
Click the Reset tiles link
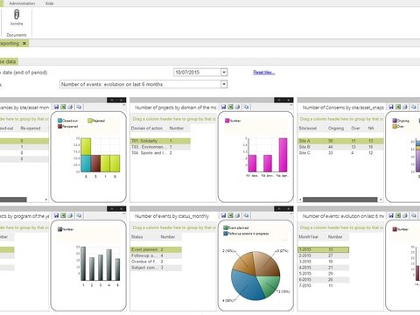[x=264, y=73]
